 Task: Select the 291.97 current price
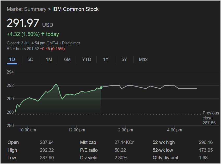23,23
